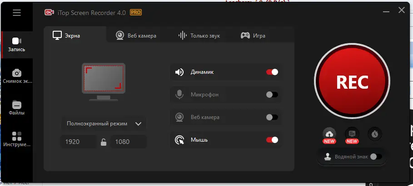Open the Снимок экрана screenshot section
413x186 pixels.
[x=17, y=76]
